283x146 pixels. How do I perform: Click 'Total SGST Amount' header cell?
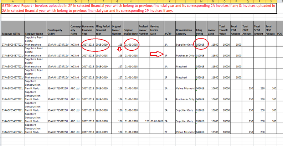tap(259, 28)
